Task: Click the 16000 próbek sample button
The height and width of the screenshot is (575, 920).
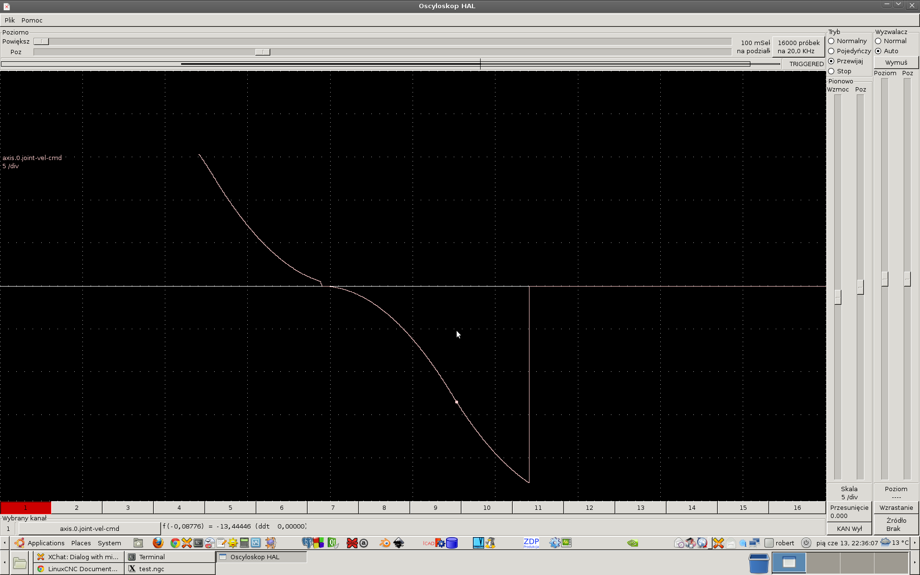Action: tap(798, 47)
